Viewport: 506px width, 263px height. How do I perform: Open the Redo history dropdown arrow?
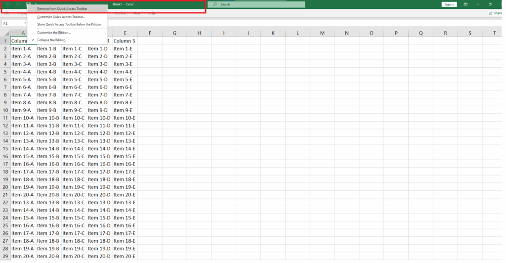coord(22,4)
